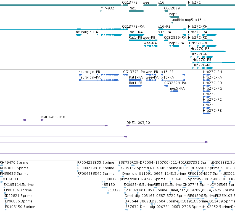The height and width of the screenshot is (211, 235).
Task: Click the Hrb27C-PD CDS label
Action: (212, 83)
